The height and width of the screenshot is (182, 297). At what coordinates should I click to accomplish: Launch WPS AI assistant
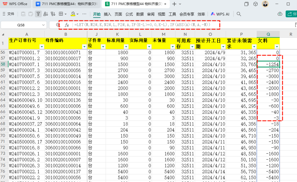coord(220,14)
